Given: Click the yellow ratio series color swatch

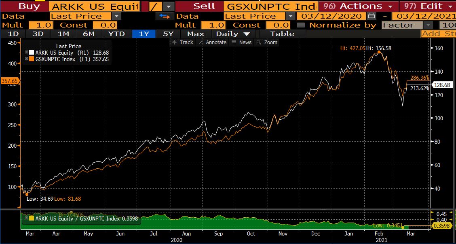Looking at the screenshot, I should pyautogui.click(x=32, y=219).
